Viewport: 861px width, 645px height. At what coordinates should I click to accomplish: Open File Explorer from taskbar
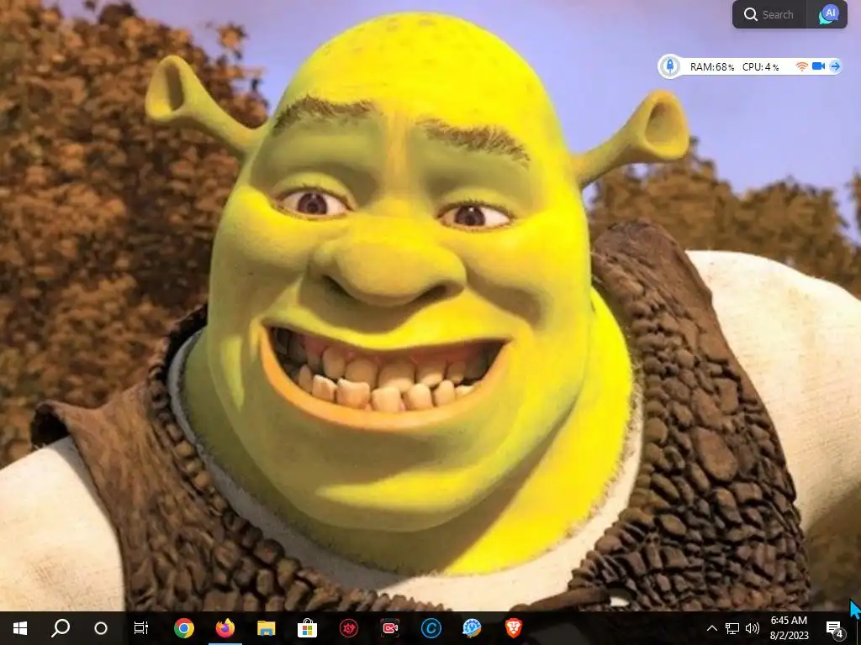267,628
